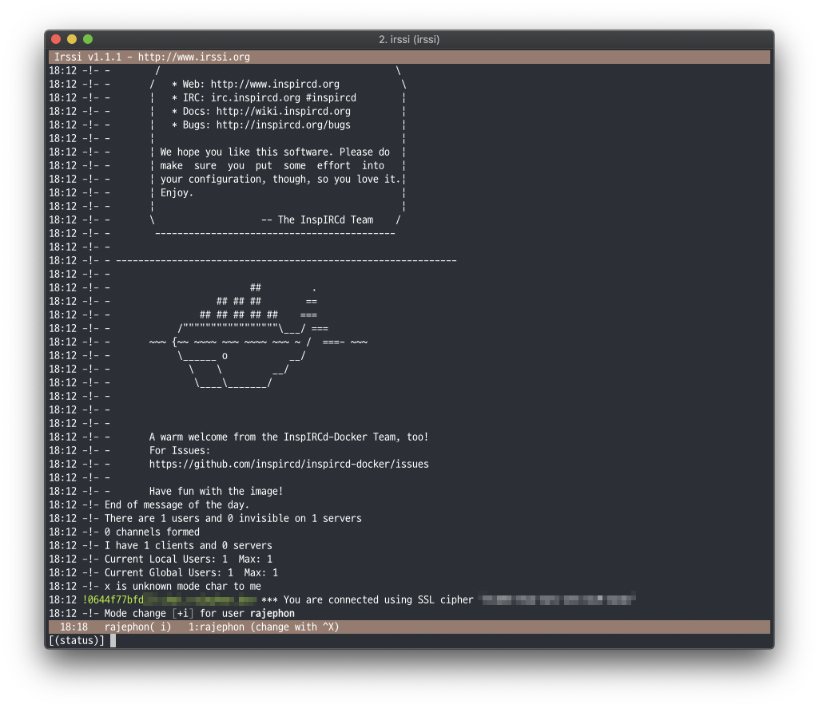Focus the irssi command input cursor
This screenshot has height=708, width=819.
click(113, 640)
